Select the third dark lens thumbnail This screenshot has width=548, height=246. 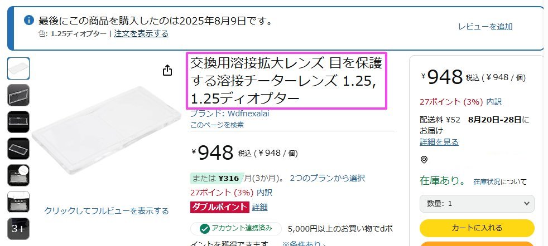pyautogui.click(x=18, y=121)
